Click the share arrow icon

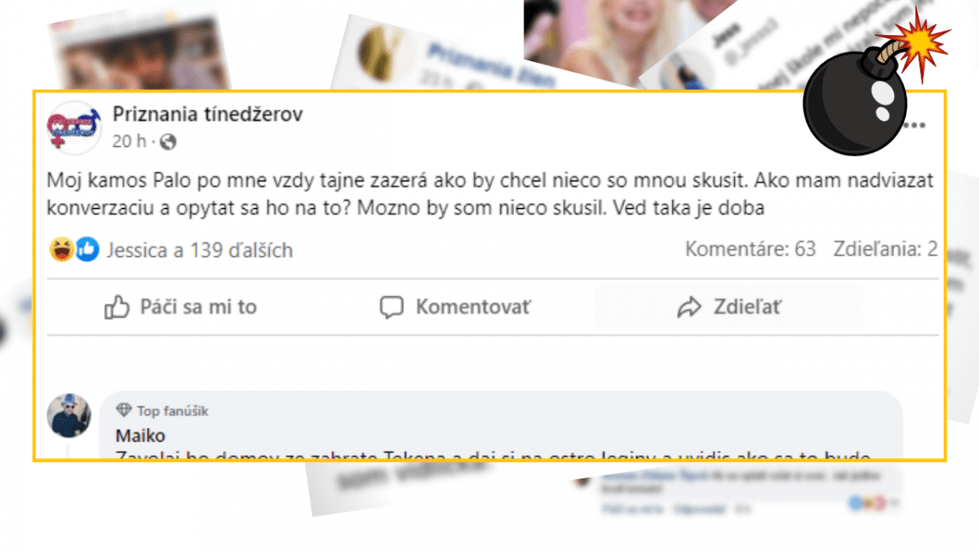tap(690, 308)
